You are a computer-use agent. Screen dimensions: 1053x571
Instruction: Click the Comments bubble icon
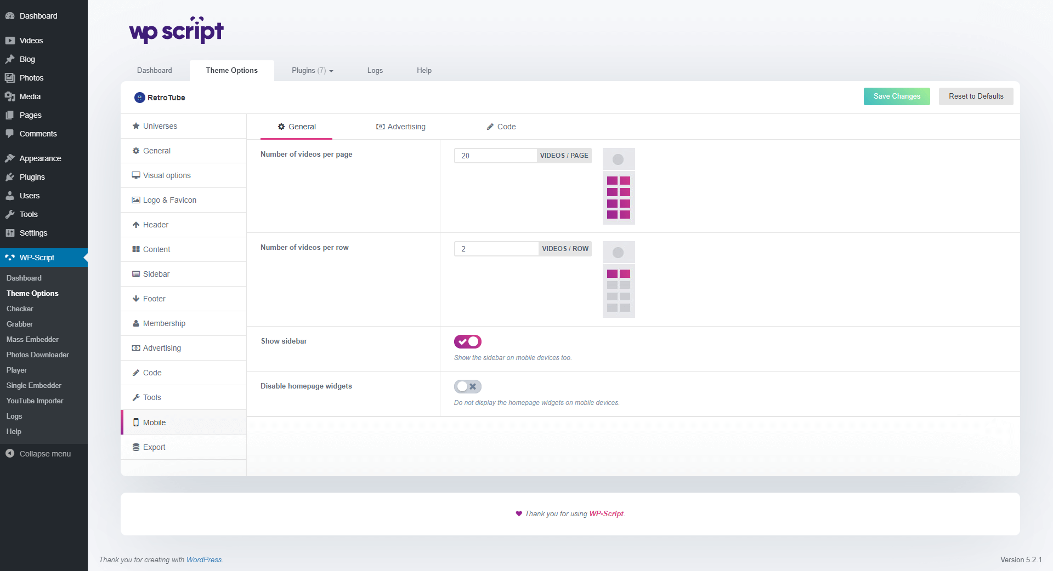10,134
